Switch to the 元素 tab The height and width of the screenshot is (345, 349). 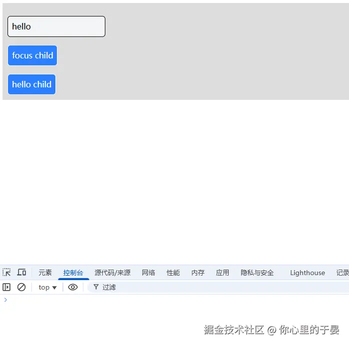tap(45, 273)
